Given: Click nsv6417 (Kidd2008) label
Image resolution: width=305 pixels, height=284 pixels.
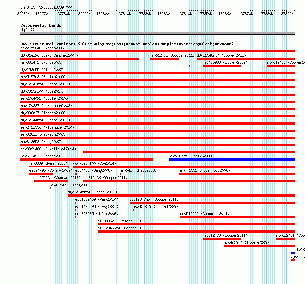Looking at the screenshot, I should 138,170.
